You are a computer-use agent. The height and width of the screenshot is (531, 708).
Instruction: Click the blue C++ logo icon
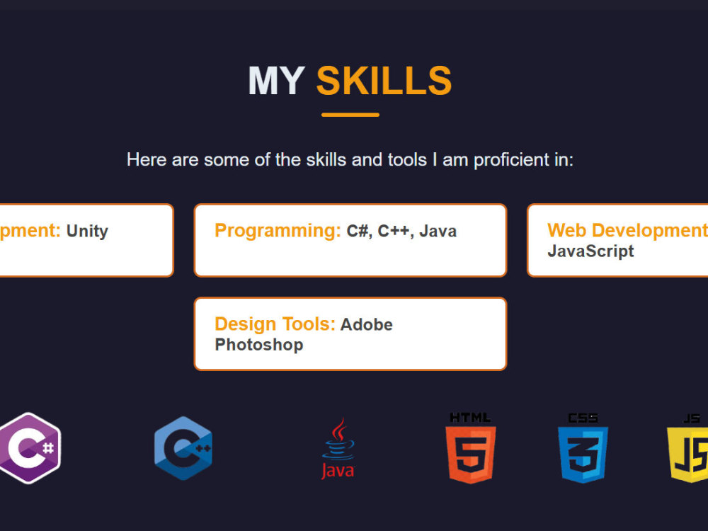point(183,448)
